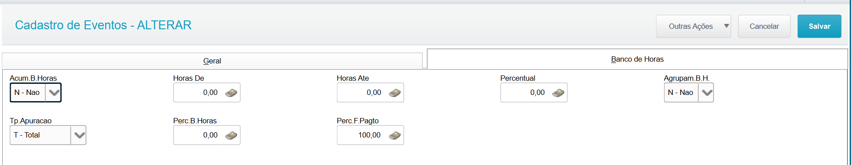Click the Cancelar button

(x=764, y=26)
